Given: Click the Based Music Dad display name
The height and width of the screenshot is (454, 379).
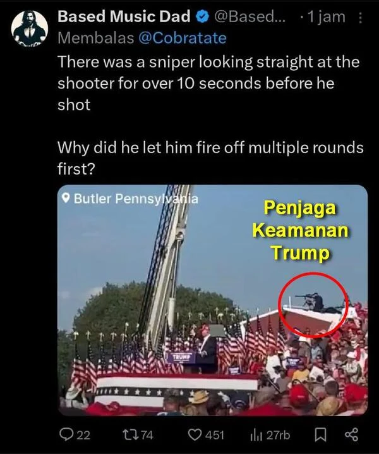Looking at the screenshot, I should tap(124, 16).
